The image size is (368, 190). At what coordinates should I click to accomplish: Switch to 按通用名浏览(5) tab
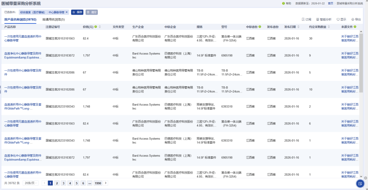[53, 19]
